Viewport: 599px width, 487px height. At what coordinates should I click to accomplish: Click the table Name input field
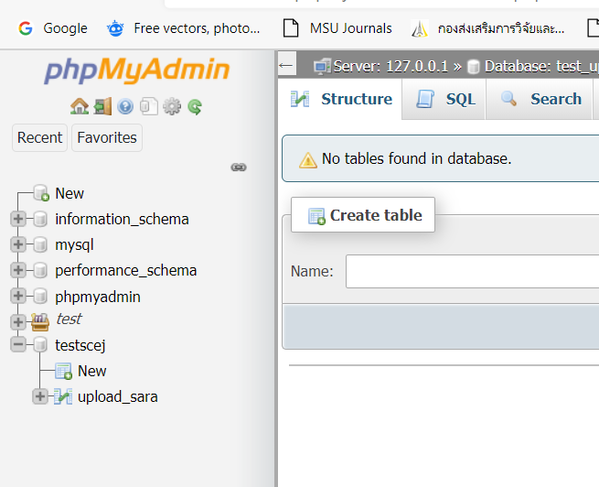click(472, 271)
